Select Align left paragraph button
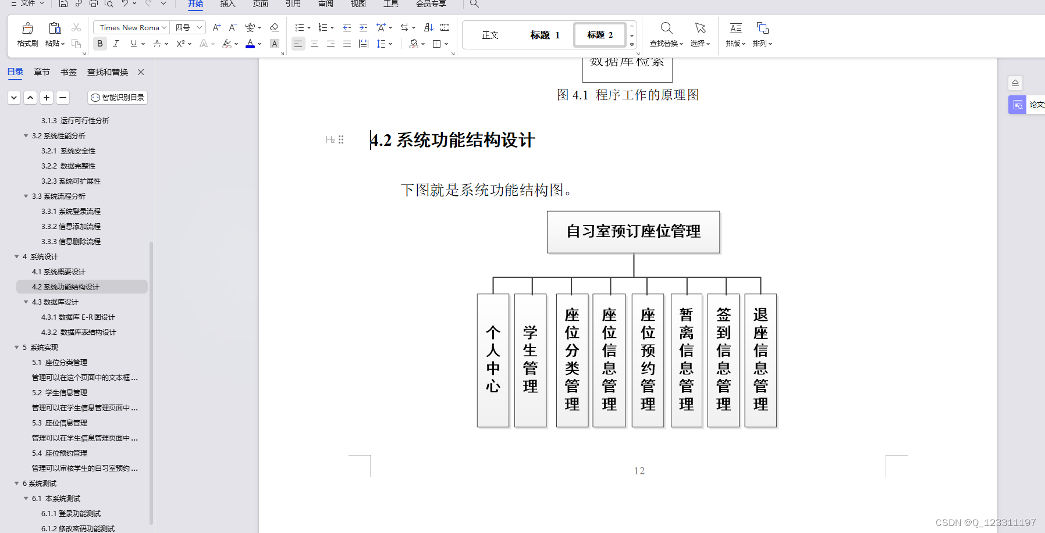 [x=298, y=44]
